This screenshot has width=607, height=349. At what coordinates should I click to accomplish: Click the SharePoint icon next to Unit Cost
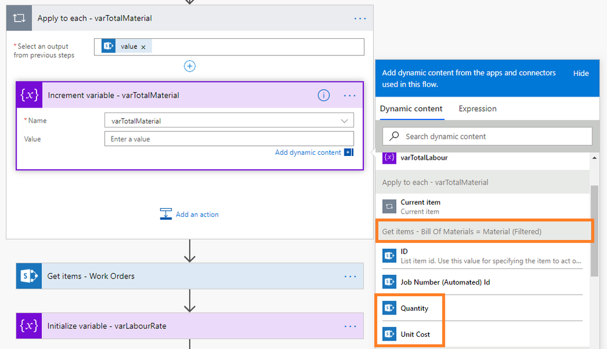(x=389, y=334)
